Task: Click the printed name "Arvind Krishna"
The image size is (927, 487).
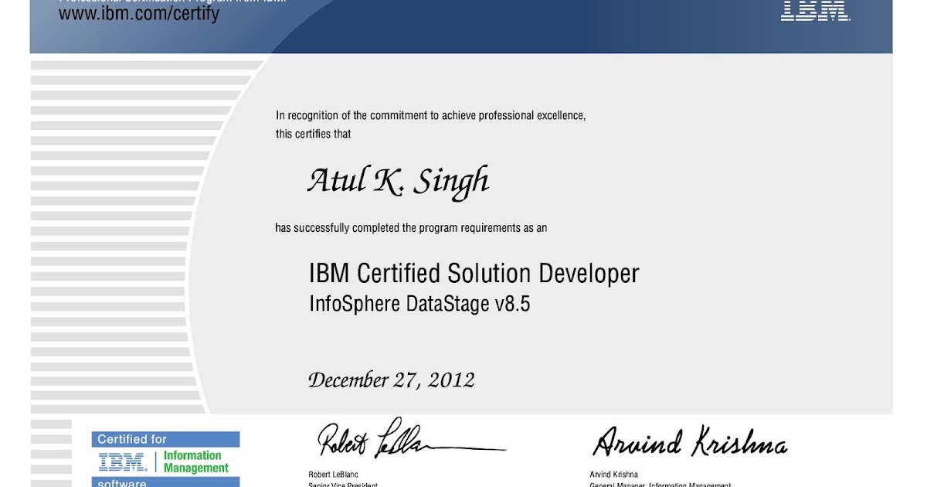Action: 614,475
